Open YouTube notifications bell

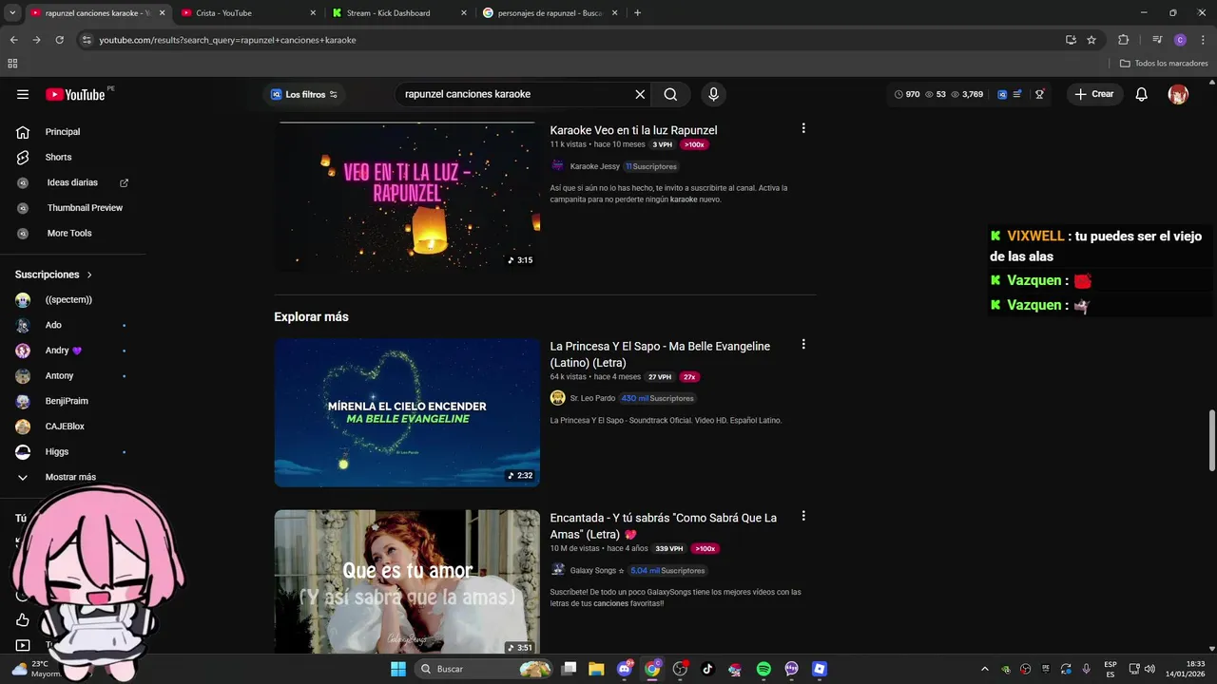(1142, 94)
